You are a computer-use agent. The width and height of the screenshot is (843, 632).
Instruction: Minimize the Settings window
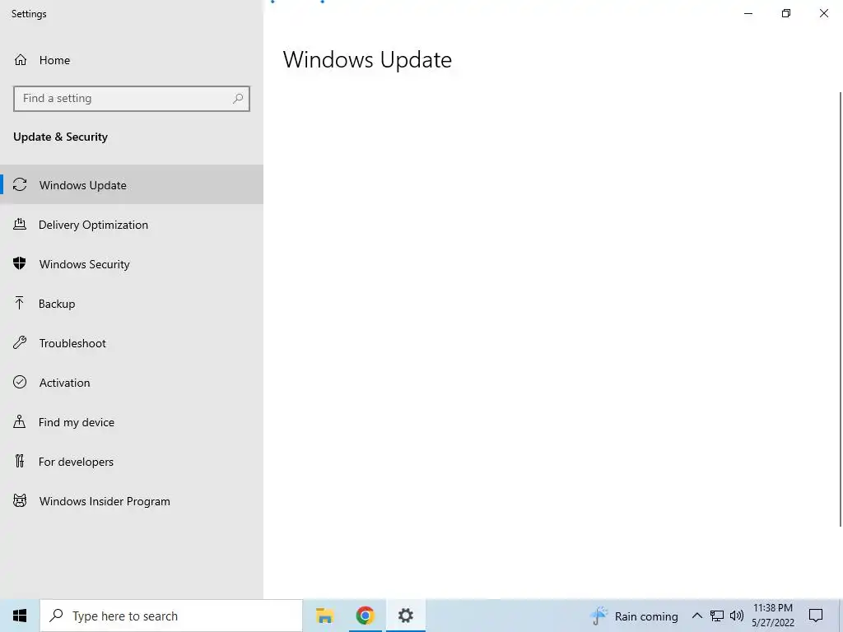pyautogui.click(x=748, y=13)
